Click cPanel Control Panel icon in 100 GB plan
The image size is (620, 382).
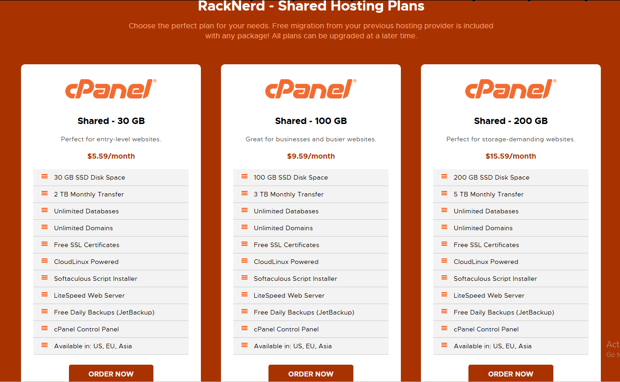point(245,329)
